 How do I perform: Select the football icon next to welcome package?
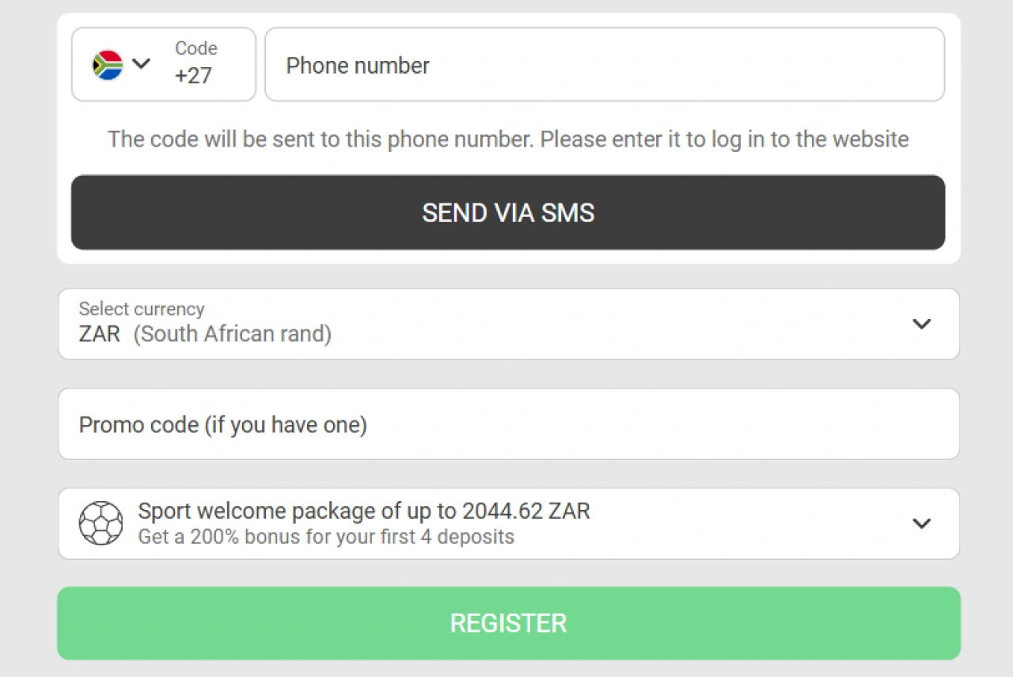101,523
